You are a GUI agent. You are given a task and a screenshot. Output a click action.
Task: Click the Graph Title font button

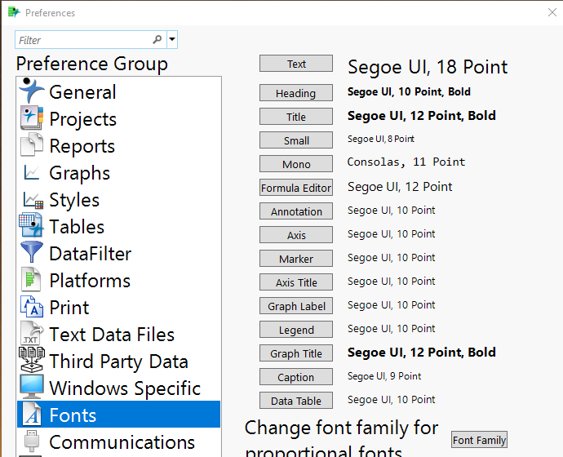point(296,353)
